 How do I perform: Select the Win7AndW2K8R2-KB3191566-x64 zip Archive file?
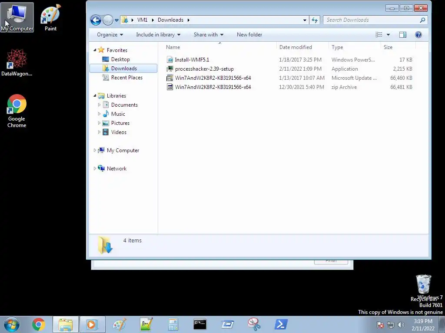(x=289, y=87)
